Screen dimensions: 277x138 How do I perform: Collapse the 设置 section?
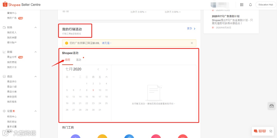pyautogui.click(x=35, y=111)
